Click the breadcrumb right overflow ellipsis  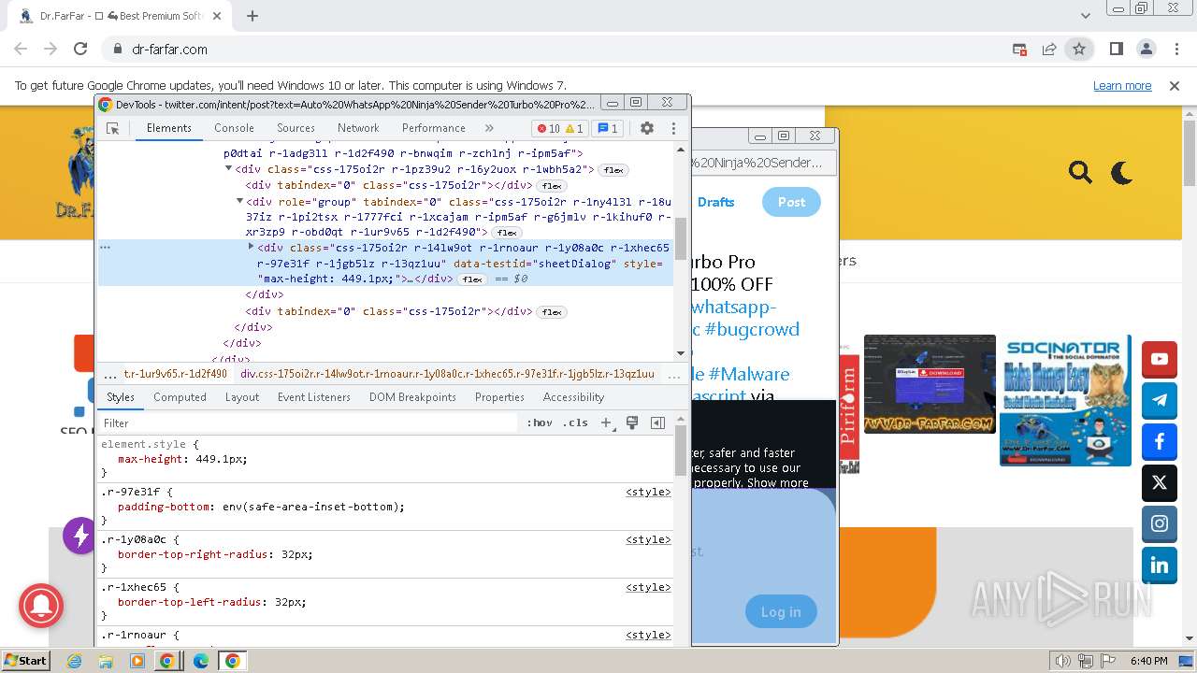coord(674,374)
